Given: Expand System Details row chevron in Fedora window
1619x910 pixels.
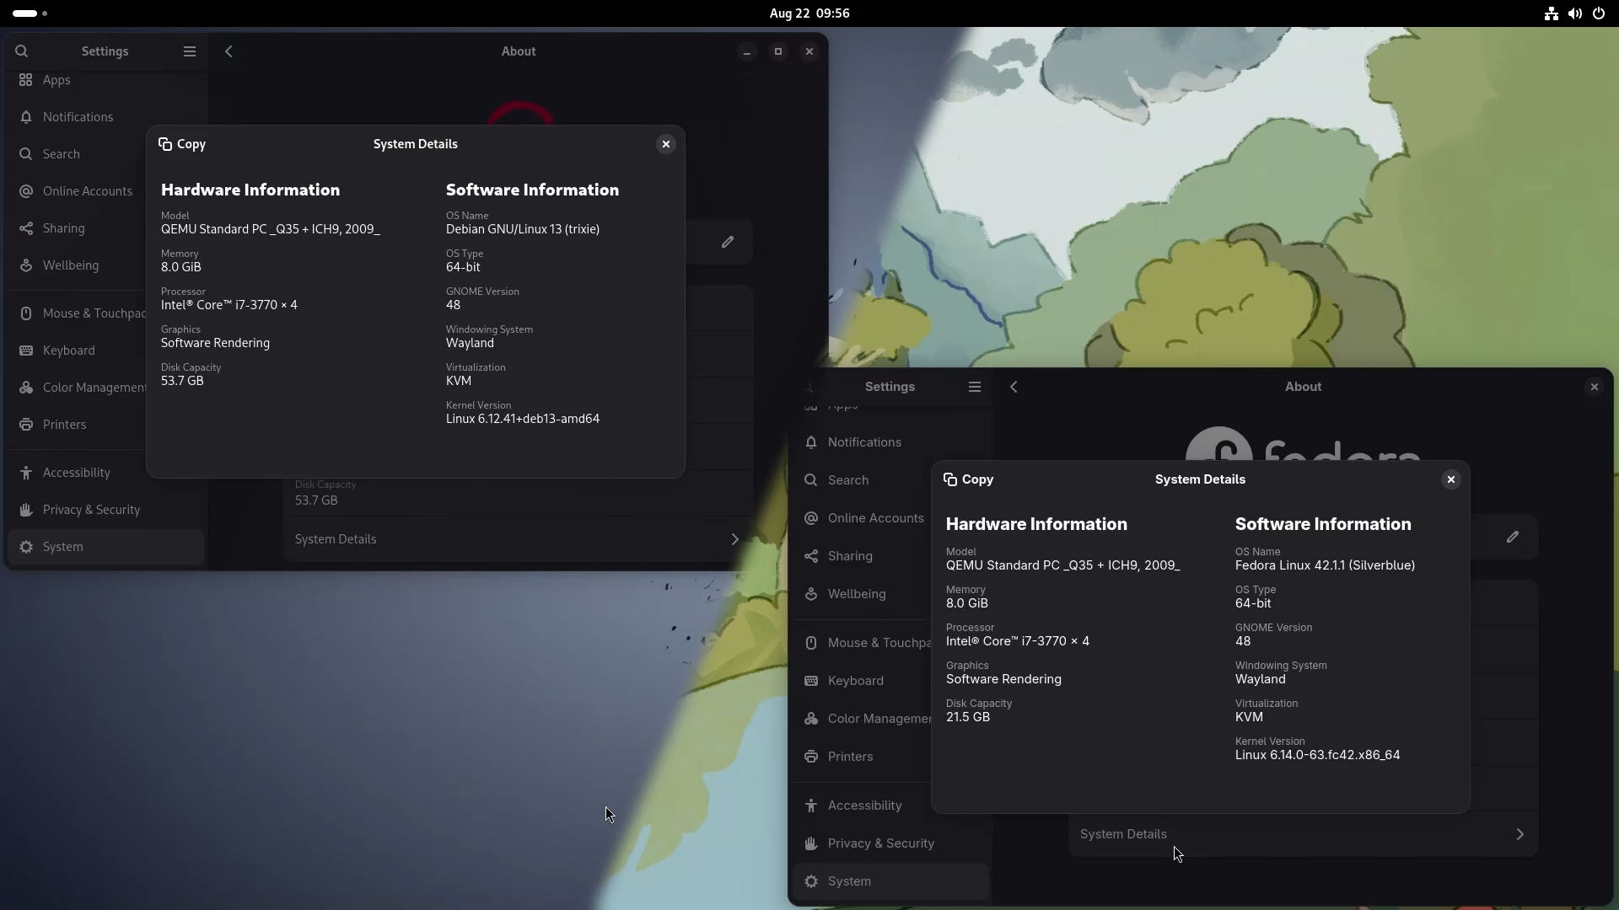Looking at the screenshot, I should 1519,834.
